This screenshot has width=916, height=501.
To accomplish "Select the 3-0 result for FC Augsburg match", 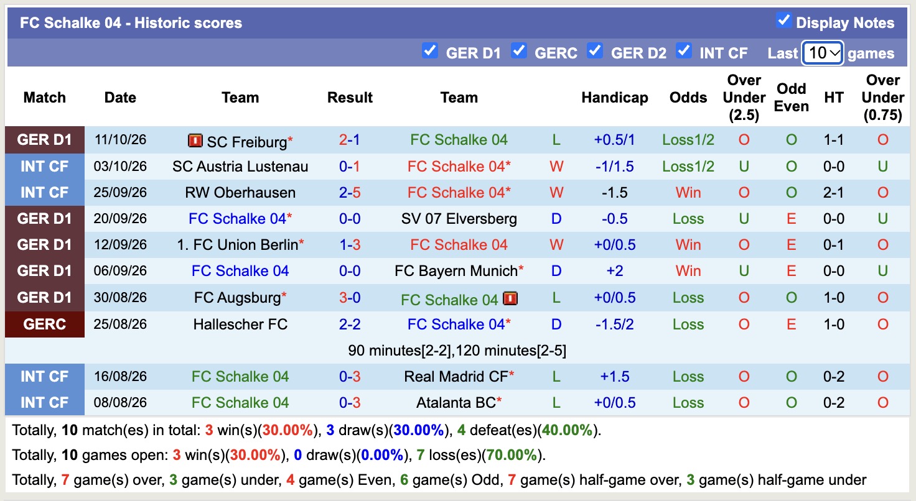I will tap(350, 298).
